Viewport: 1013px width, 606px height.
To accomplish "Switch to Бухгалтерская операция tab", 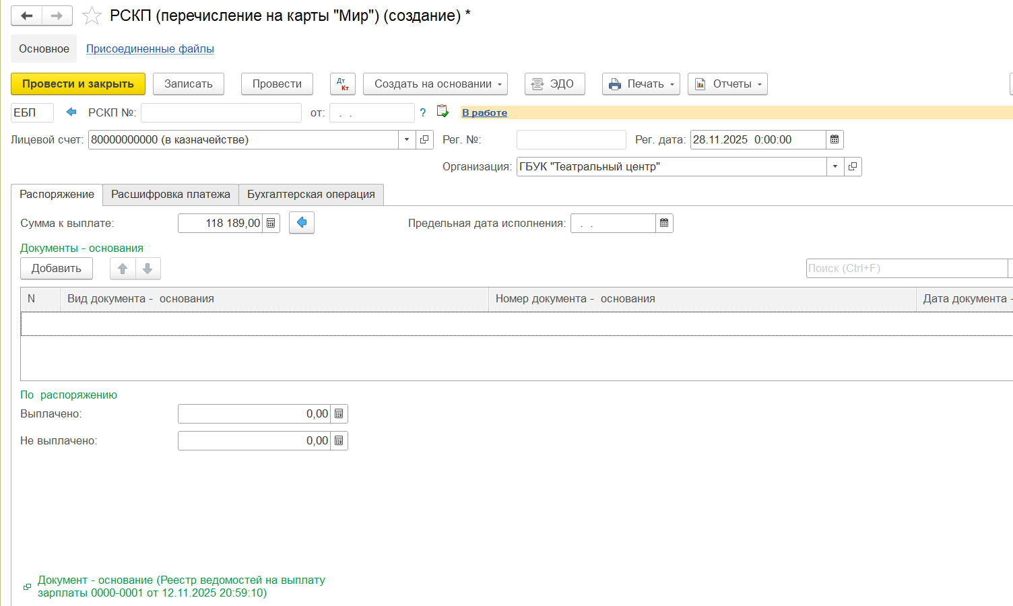I will click(x=311, y=195).
